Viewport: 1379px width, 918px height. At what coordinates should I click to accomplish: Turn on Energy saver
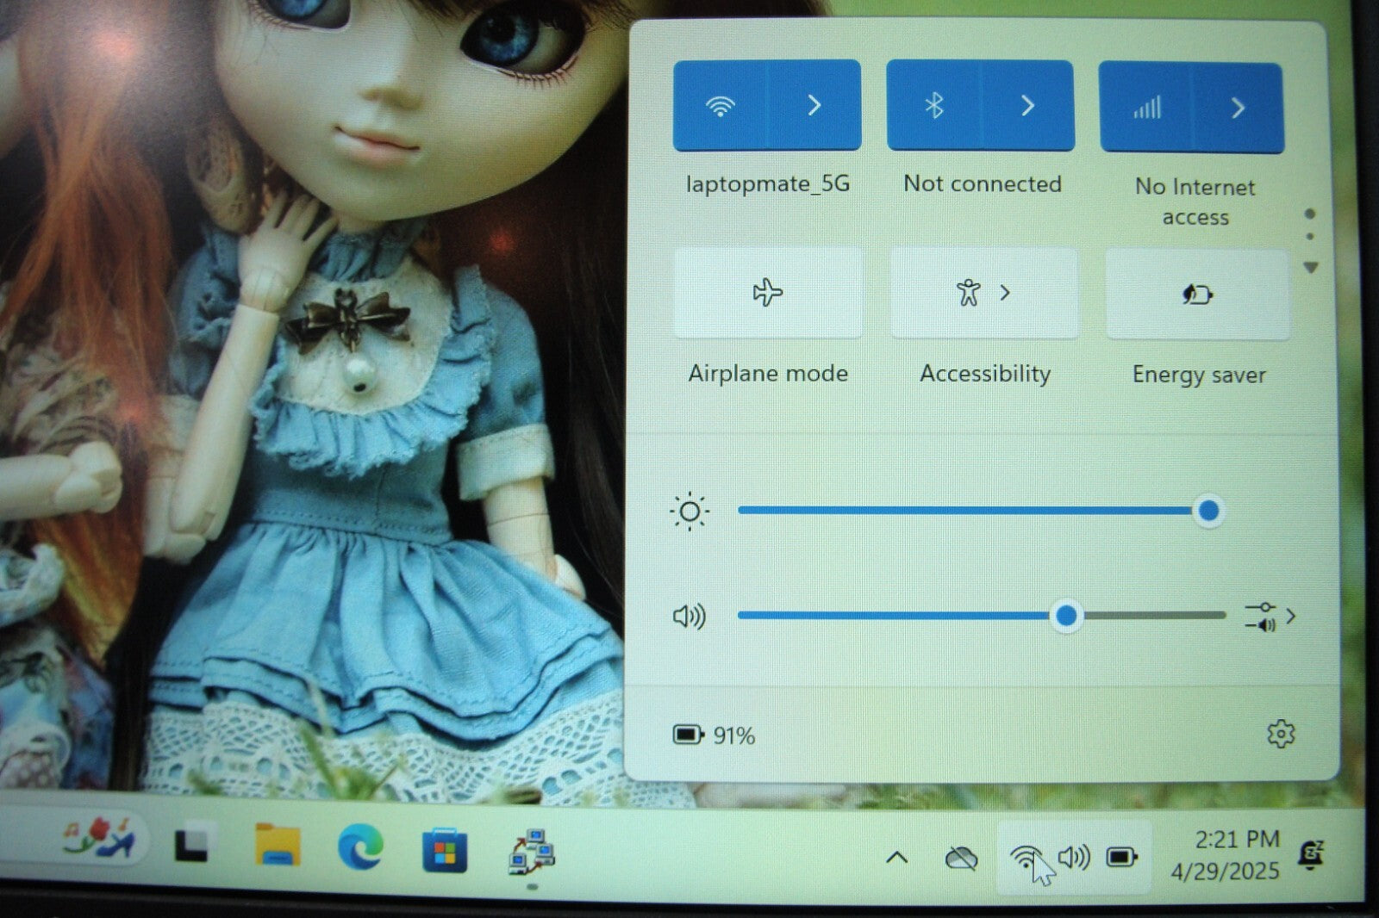pos(1197,295)
